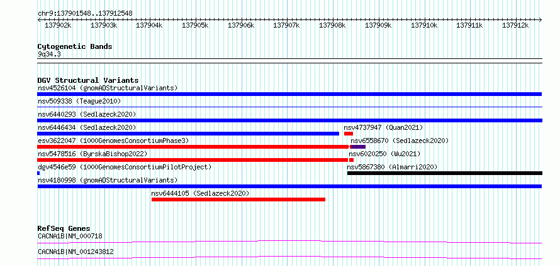Click the right arrow of the coordinate ruler
The width and height of the screenshot is (560, 266).
[540, 20]
